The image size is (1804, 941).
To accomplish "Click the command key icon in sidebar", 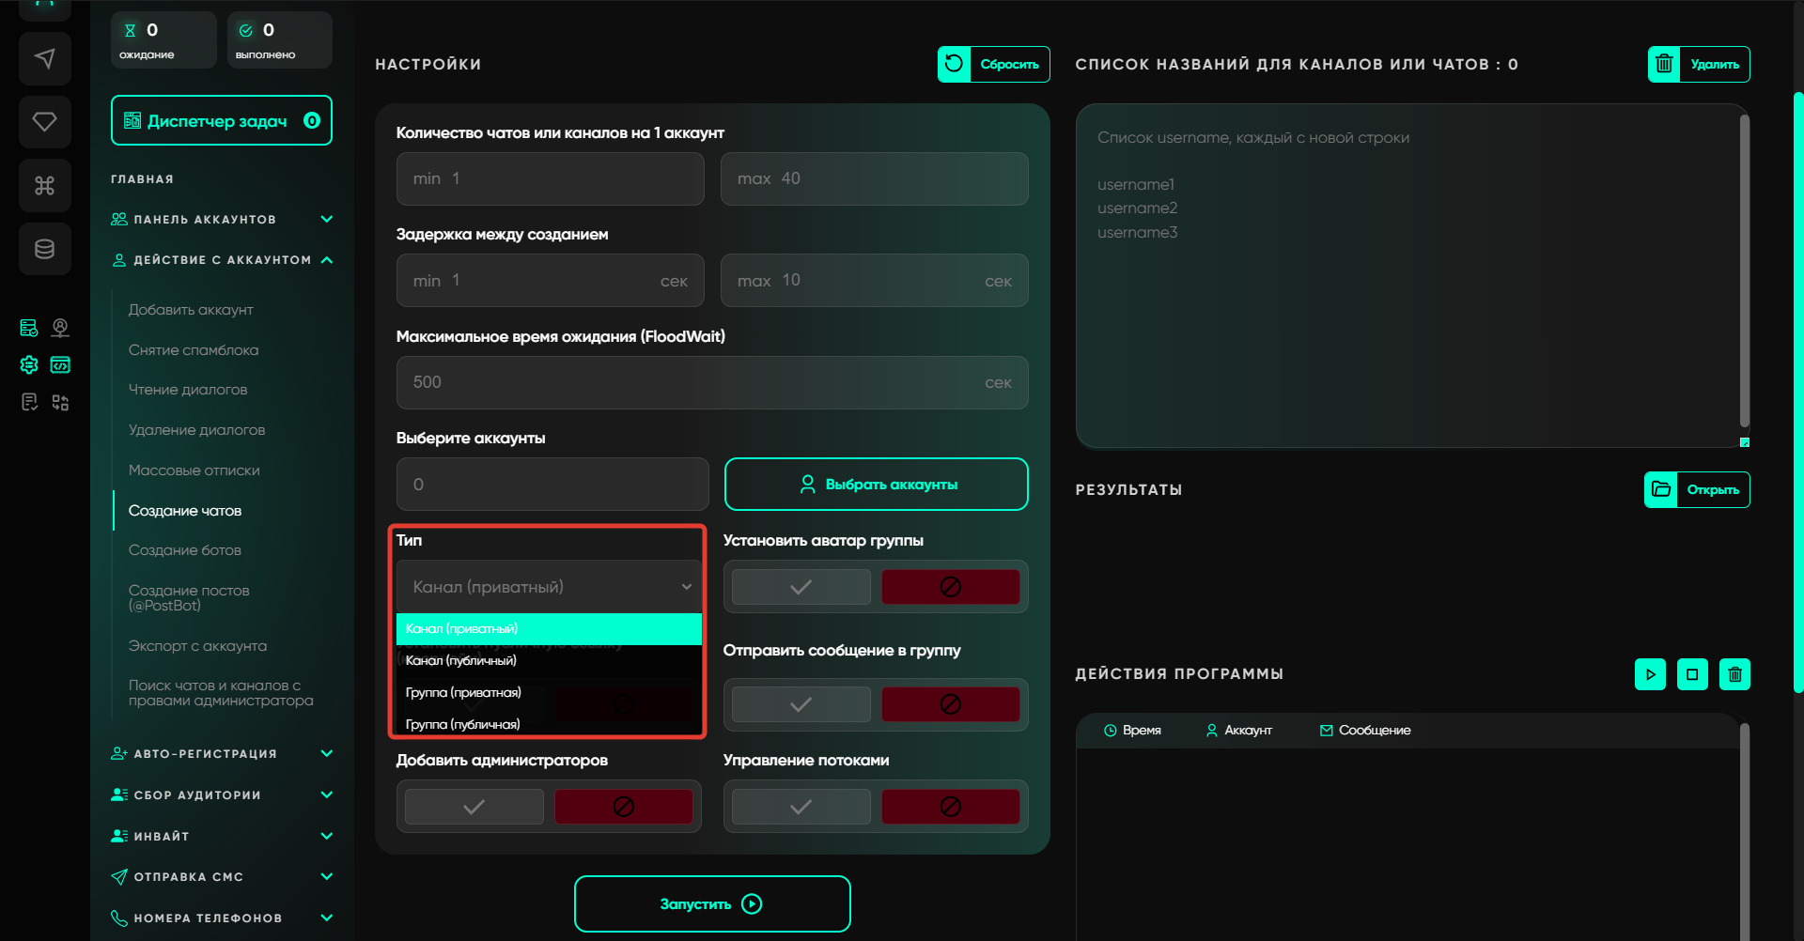I will click(x=44, y=186).
